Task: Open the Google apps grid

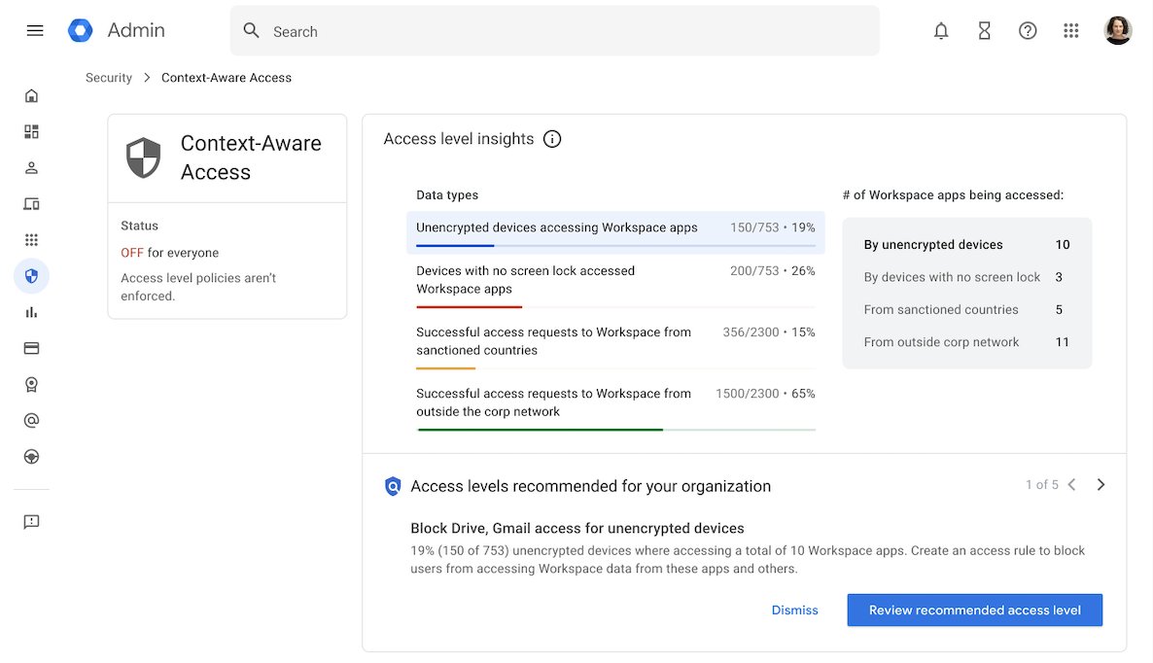Action: [x=1070, y=30]
